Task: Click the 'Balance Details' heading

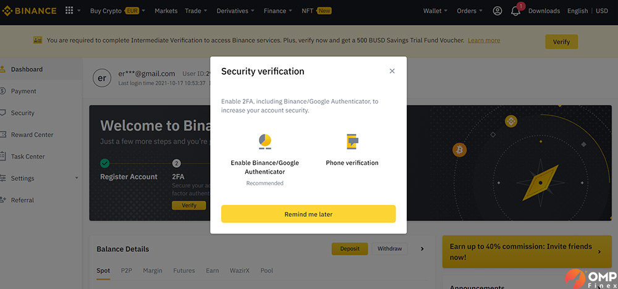Action: point(122,249)
